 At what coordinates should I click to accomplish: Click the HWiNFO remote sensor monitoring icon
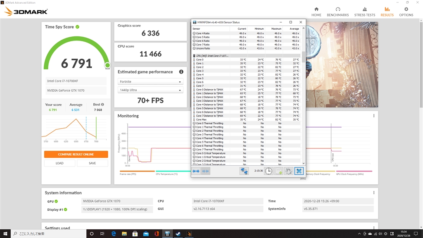pos(244,171)
